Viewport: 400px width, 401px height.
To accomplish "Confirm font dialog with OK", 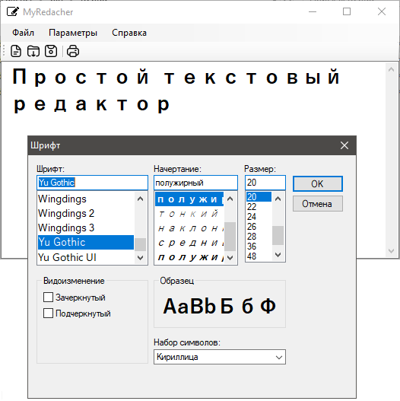I will 318,183.
